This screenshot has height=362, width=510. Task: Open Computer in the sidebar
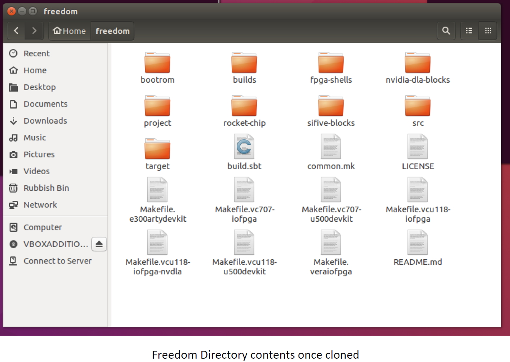tap(43, 227)
